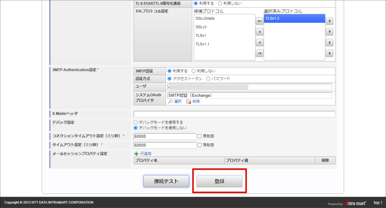
Task: Focus the X-Mailerヘッダ input field
Action: 234,114
